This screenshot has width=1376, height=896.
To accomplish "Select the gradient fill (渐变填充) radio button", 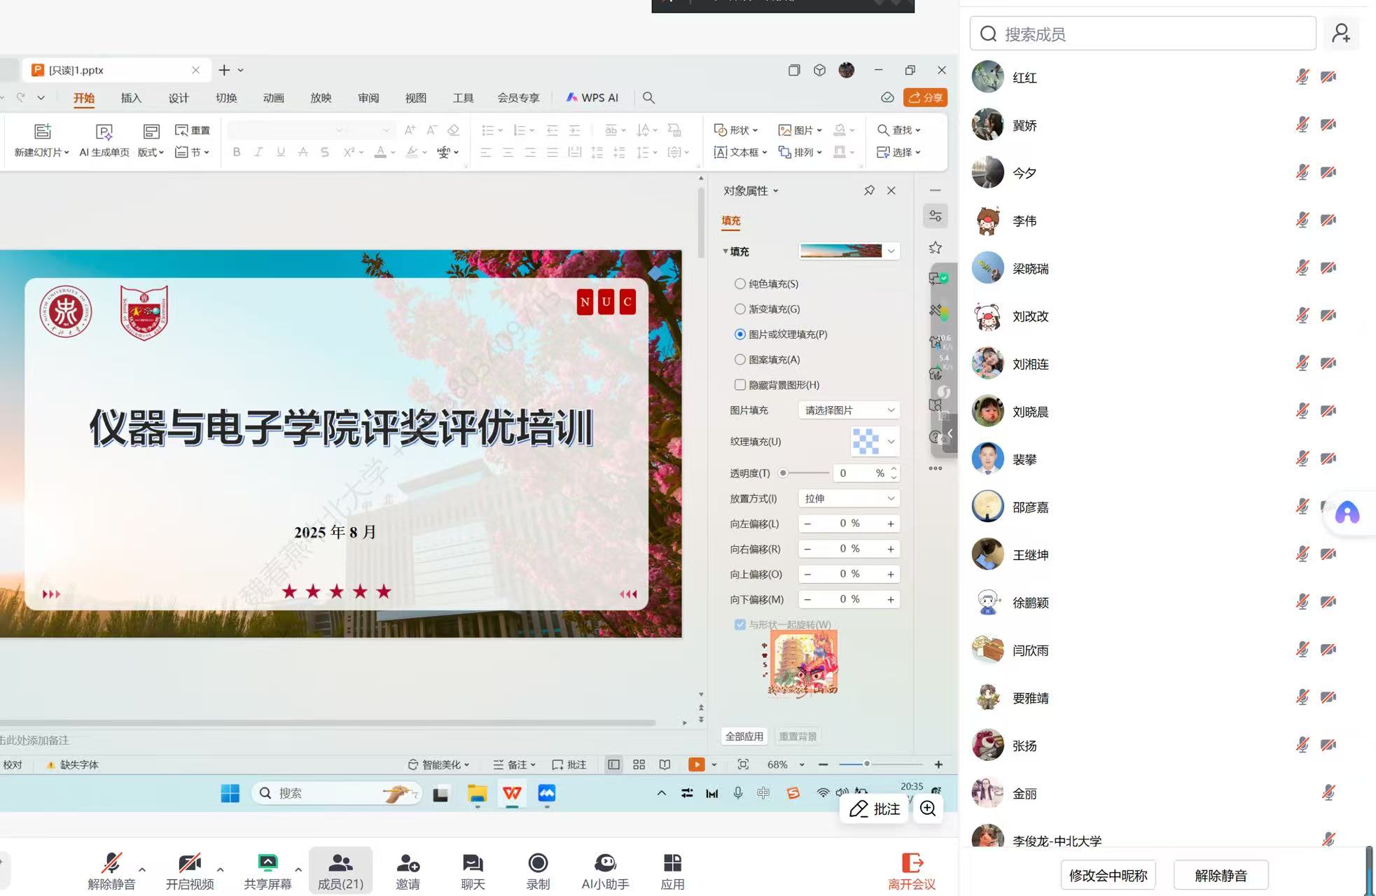I will coord(739,309).
